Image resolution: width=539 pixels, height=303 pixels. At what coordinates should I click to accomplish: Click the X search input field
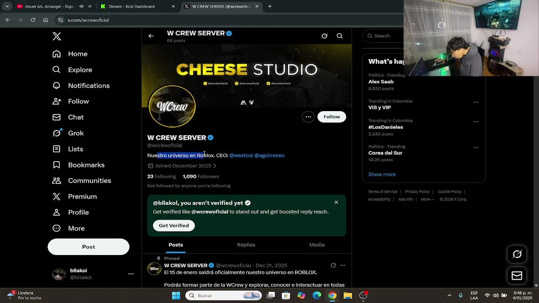point(384,36)
